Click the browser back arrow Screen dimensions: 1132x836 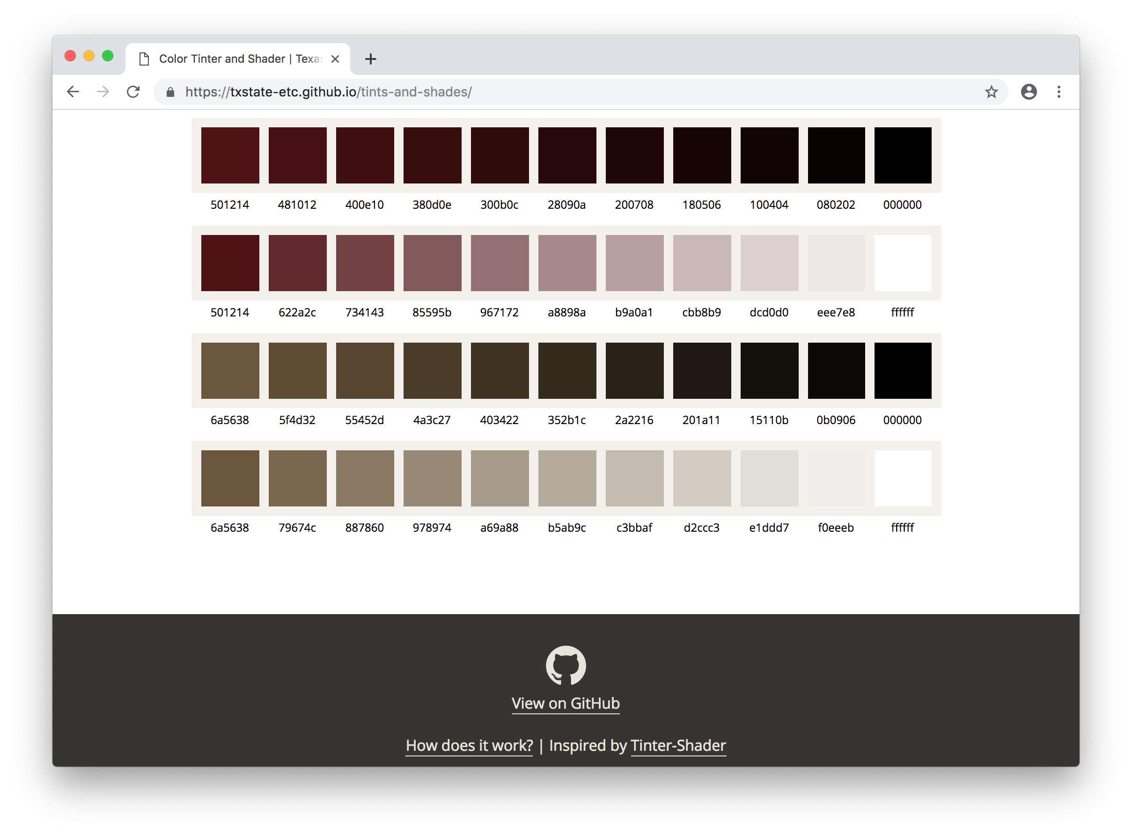click(73, 92)
